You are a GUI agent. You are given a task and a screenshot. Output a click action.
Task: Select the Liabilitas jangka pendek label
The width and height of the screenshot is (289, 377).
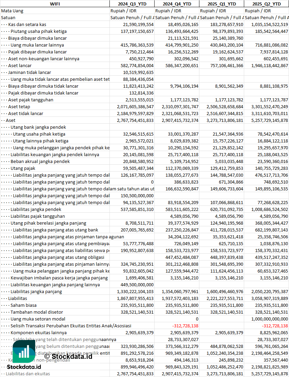click(36, 210)
